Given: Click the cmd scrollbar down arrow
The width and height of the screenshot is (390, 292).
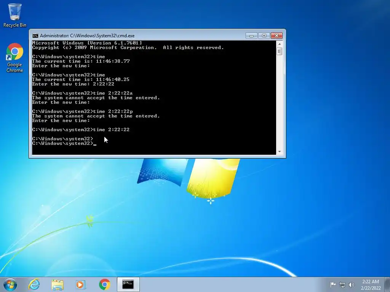Looking at the screenshot, I should coord(279,151).
